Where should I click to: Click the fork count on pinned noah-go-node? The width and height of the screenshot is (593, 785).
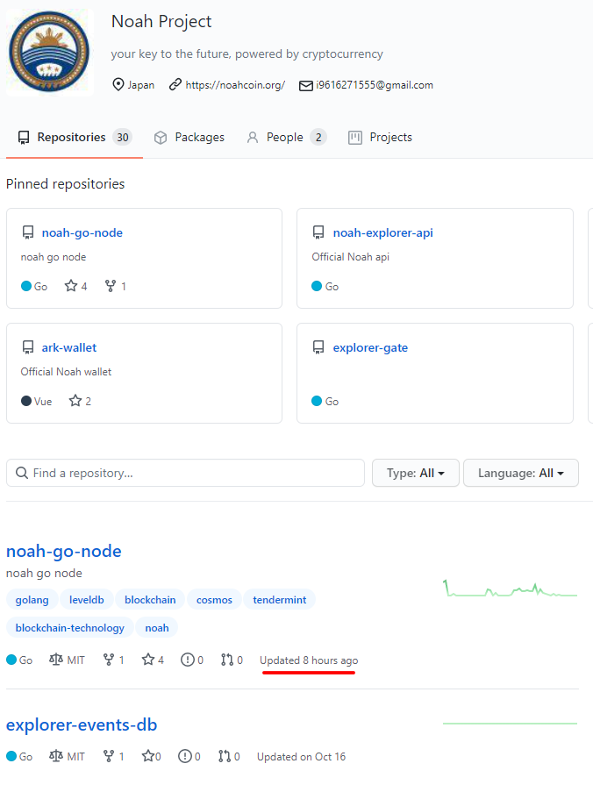tap(115, 286)
